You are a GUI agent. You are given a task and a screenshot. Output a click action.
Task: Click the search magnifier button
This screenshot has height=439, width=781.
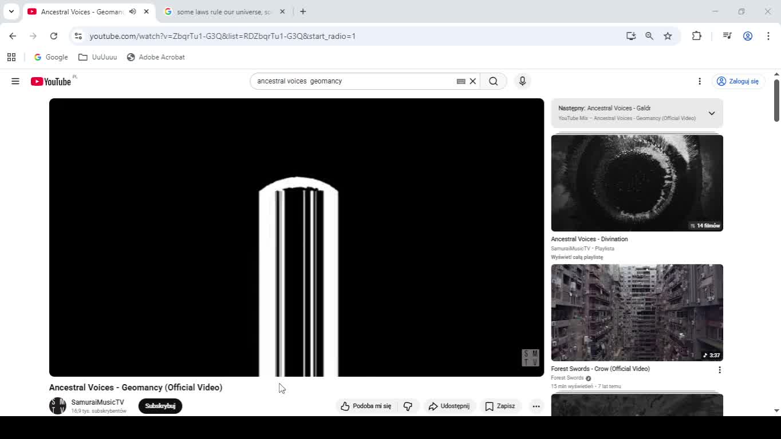tap(493, 81)
